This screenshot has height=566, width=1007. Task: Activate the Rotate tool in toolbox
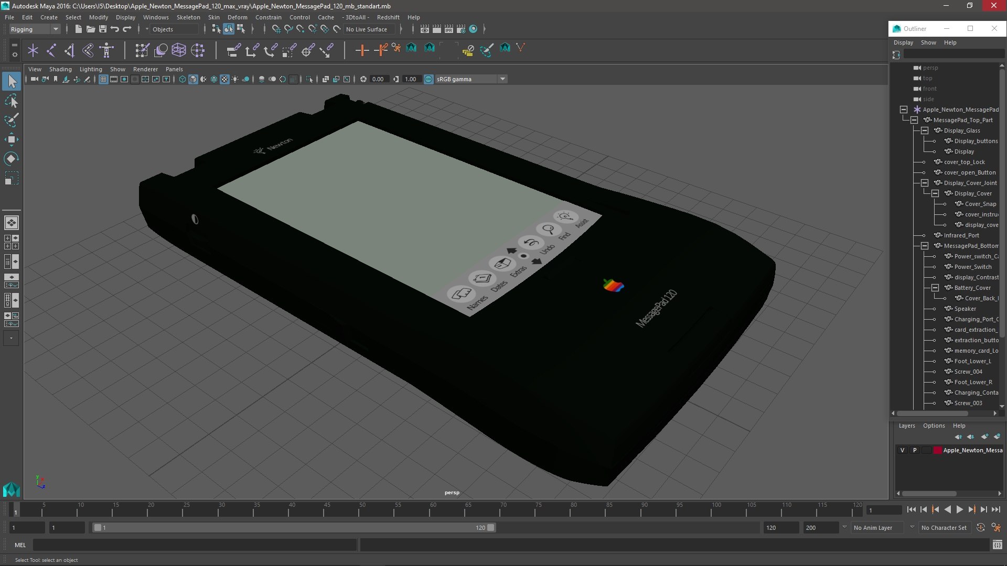point(12,159)
